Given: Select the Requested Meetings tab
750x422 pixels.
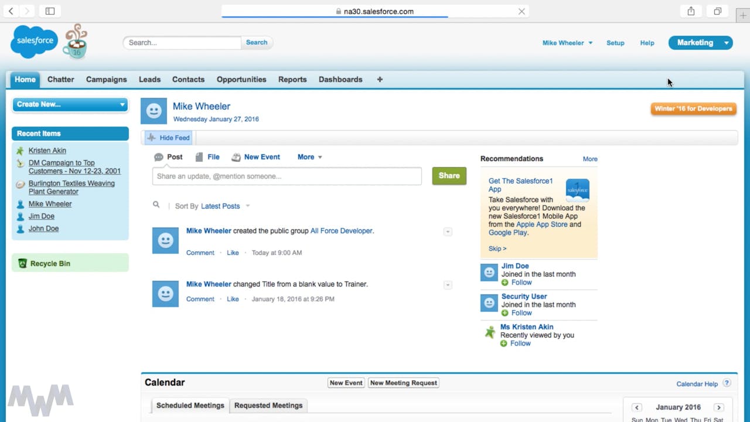Looking at the screenshot, I should (x=268, y=406).
